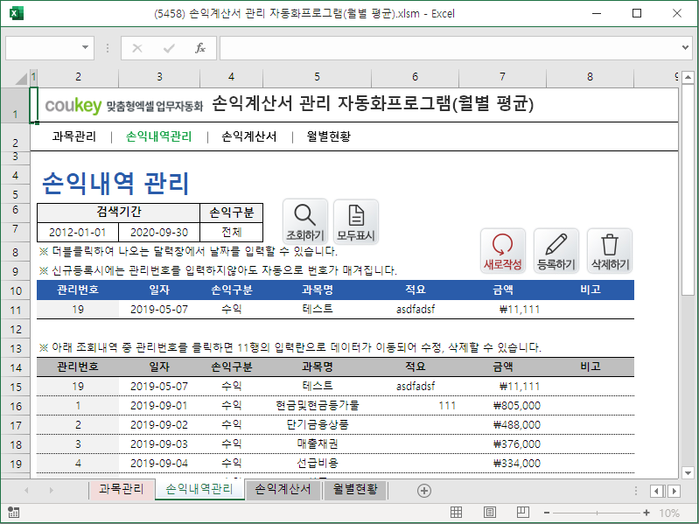Switch to Page Layout view
This screenshot has width=699, height=524.
(490, 513)
